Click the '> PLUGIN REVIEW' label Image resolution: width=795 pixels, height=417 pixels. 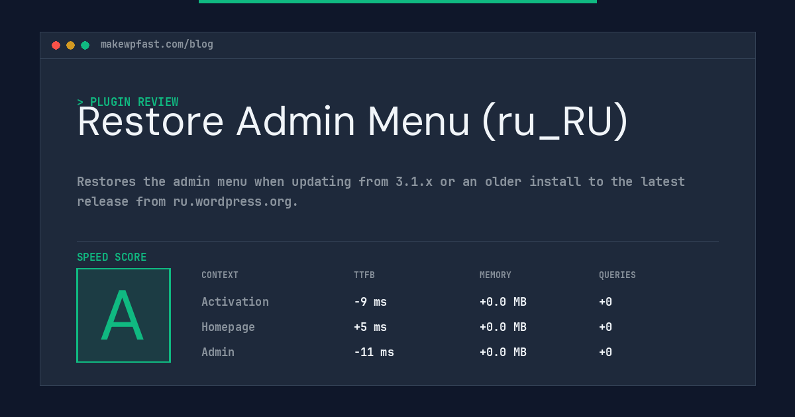coord(128,102)
